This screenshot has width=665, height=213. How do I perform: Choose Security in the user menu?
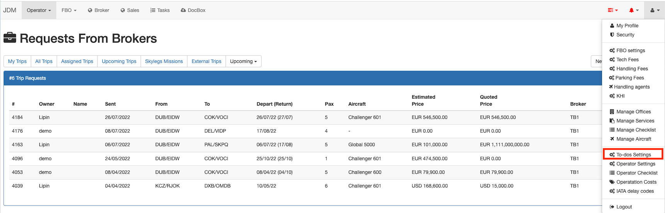625,35
